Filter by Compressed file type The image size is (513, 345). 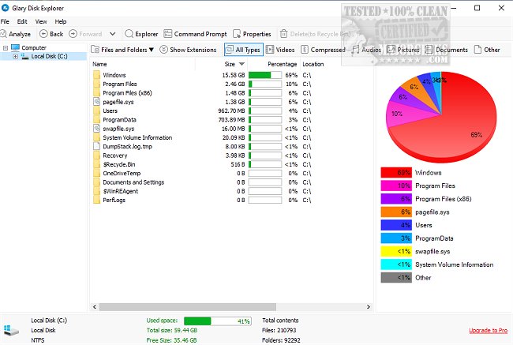(323, 50)
